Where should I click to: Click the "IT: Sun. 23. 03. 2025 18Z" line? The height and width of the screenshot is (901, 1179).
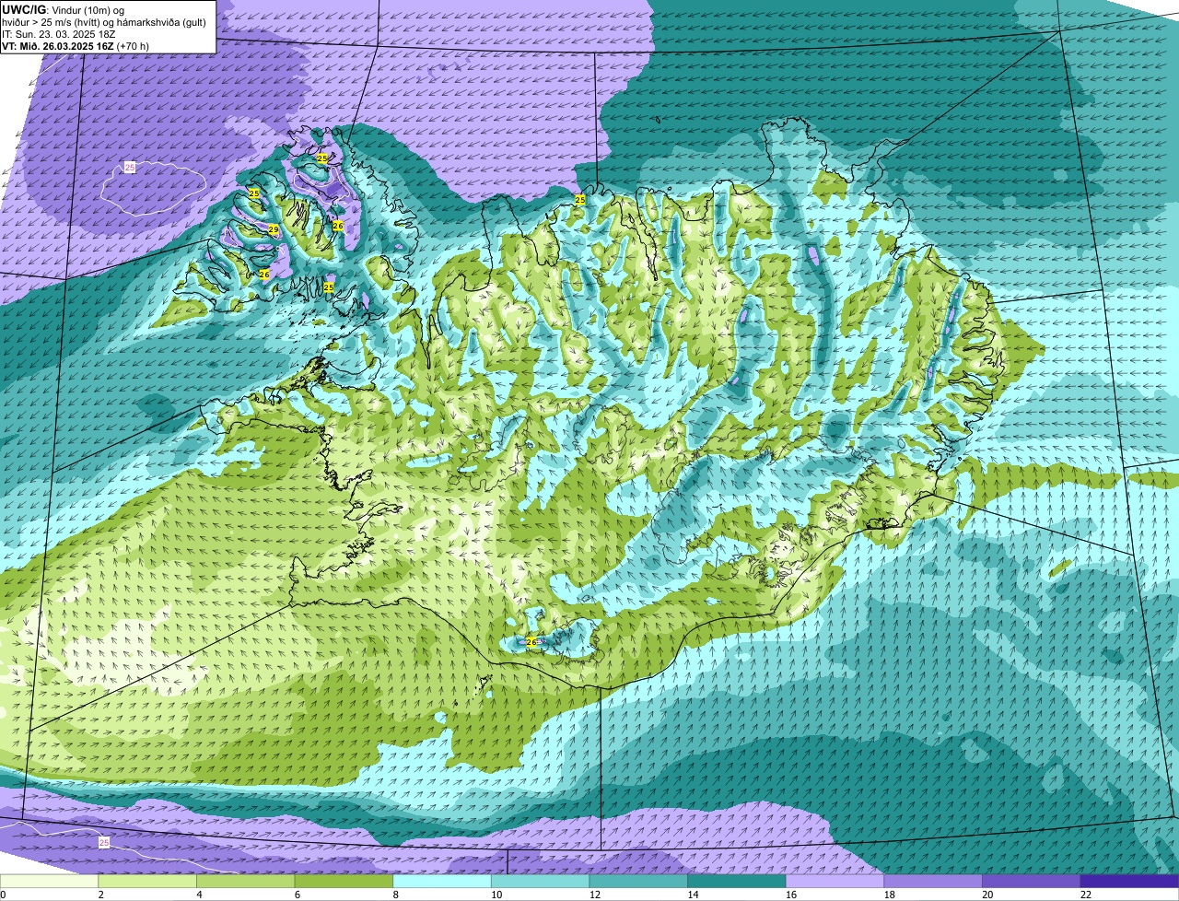[x=59, y=33]
